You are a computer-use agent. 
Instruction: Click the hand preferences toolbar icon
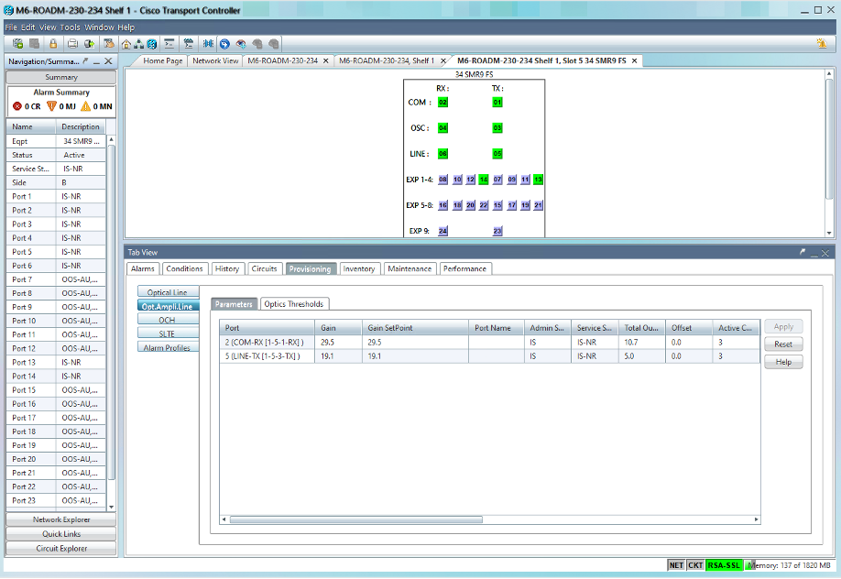point(109,44)
